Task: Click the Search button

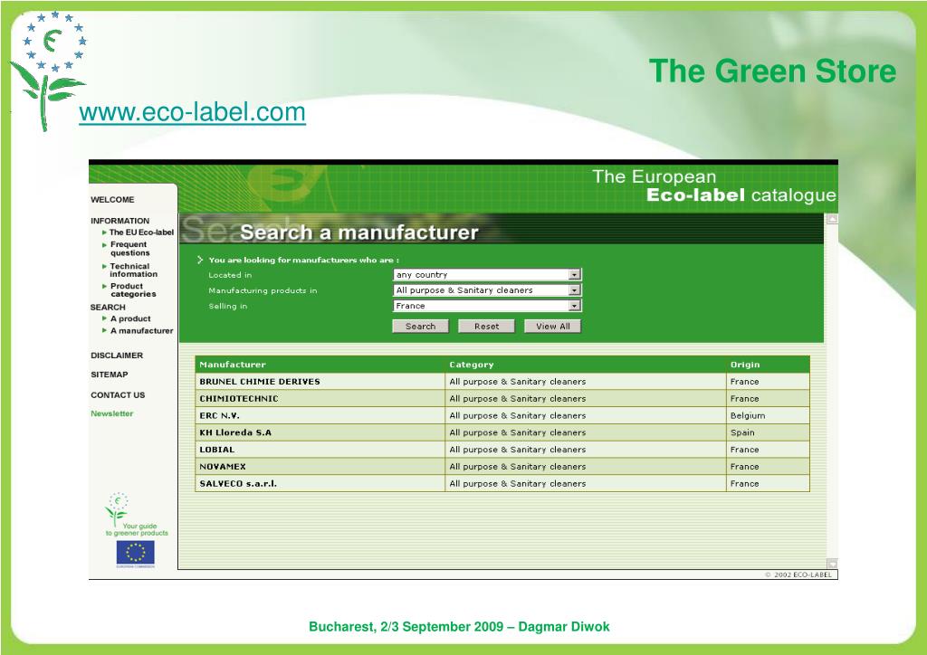Action: pos(420,326)
